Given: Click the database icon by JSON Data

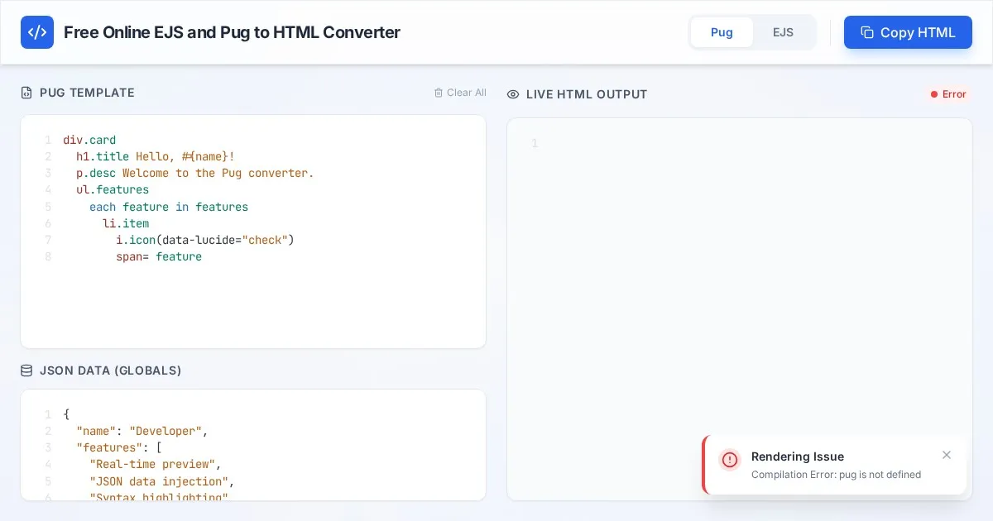Looking at the screenshot, I should coord(26,370).
